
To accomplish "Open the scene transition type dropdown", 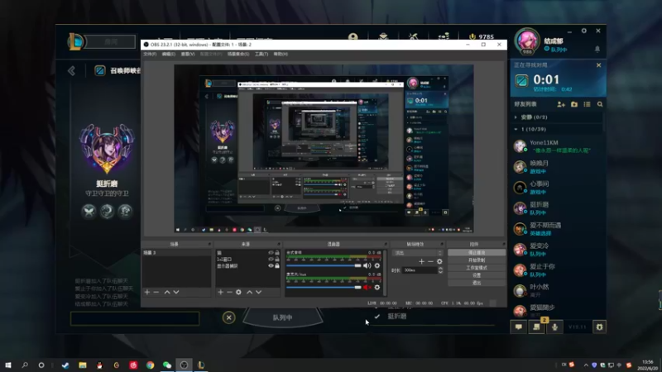I will click(417, 253).
